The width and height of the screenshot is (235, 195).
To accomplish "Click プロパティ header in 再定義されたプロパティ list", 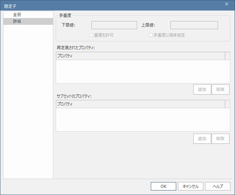I will pos(140,56).
